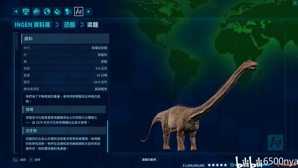Click the 遊戲已暫停 paused indicator
This screenshot has width=298, height=168.
pos(149,160)
